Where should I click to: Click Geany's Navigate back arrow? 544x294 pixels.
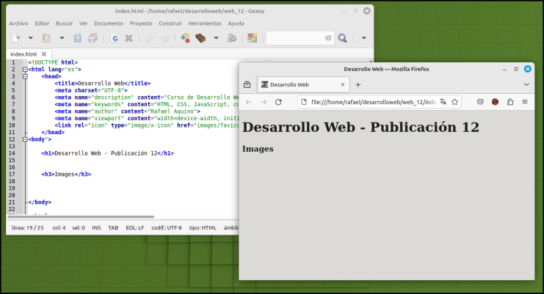click(x=149, y=38)
